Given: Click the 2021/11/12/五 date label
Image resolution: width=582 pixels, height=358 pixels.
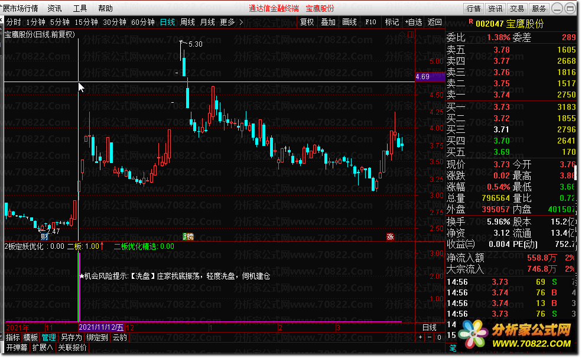Looking at the screenshot, I should tap(101, 327).
